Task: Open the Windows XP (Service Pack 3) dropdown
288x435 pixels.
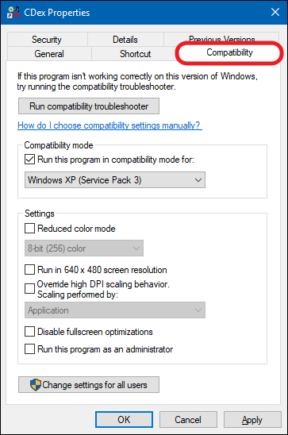Action: click(x=115, y=180)
